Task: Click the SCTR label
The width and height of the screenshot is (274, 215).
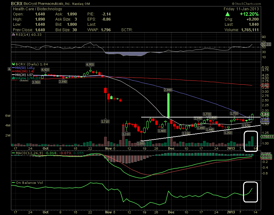Action: click(127, 30)
